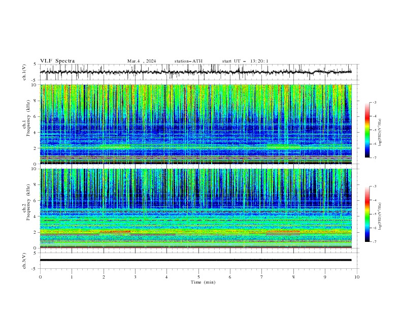
Task: Click the ch.3 flat black waveform trace
Action: tap(195, 260)
